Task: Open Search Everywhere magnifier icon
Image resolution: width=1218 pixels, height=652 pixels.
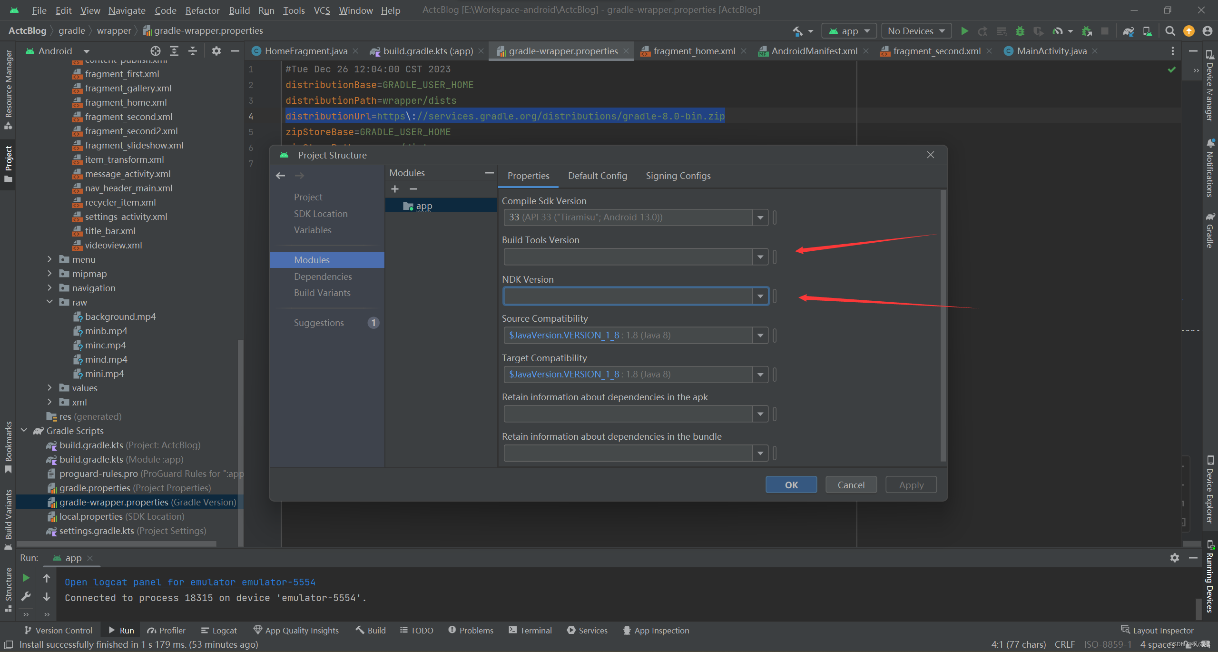Action: pos(1170,31)
